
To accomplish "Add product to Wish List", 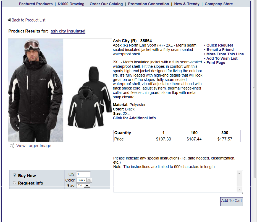I will 222,58.
